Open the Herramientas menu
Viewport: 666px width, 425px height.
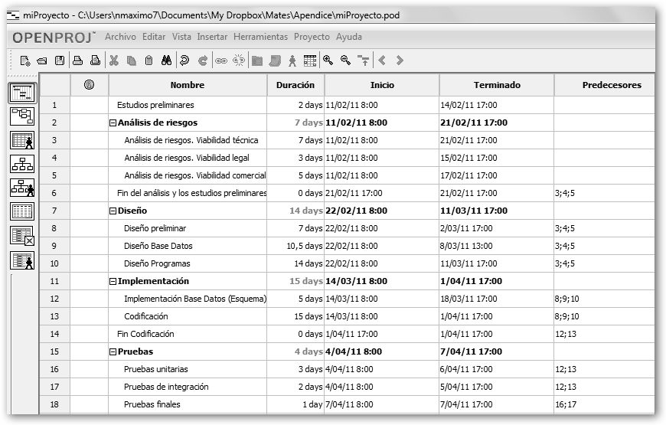point(260,37)
